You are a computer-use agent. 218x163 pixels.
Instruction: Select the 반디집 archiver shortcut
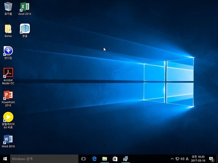coord(8,53)
